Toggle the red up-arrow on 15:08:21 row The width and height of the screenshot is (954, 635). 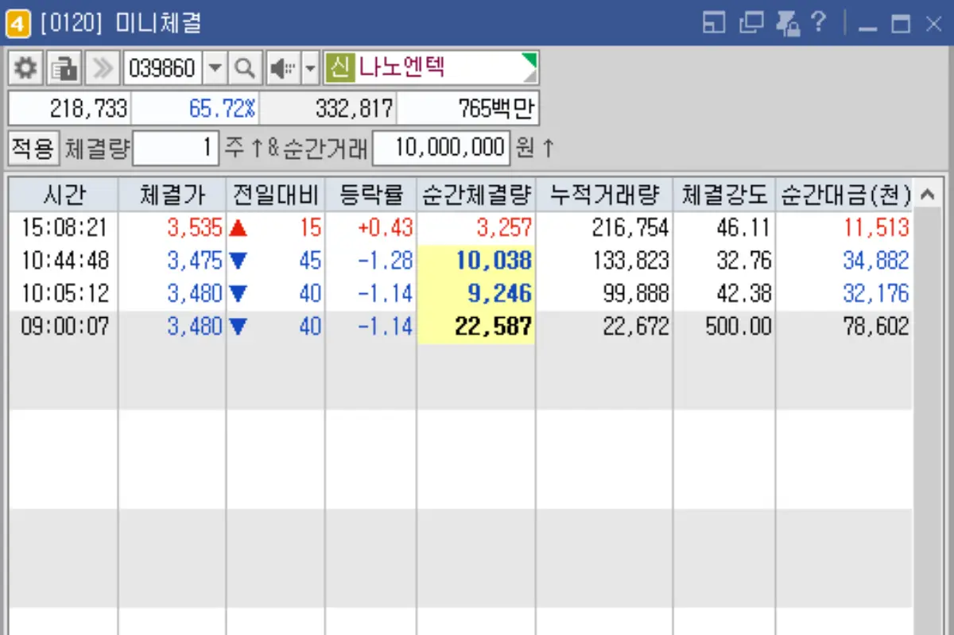tap(238, 227)
